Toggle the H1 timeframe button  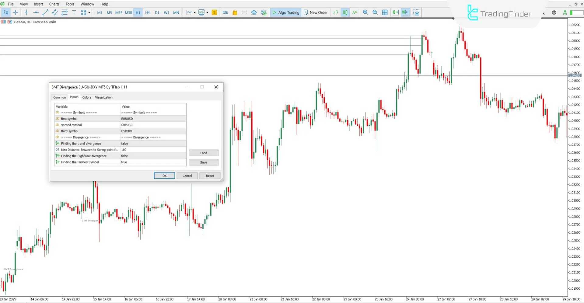click(138, 12)
